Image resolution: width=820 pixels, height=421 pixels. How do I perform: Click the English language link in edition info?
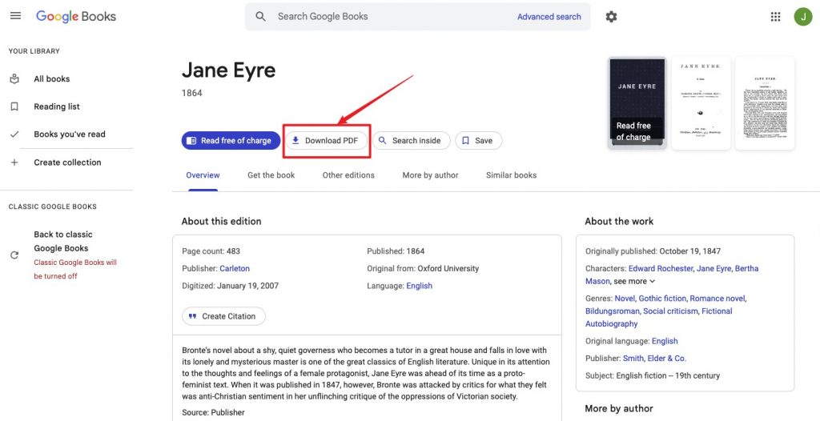pos(419,286)
